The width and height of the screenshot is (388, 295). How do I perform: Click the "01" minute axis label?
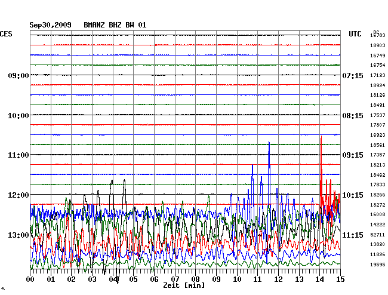[x=51, y=279]
